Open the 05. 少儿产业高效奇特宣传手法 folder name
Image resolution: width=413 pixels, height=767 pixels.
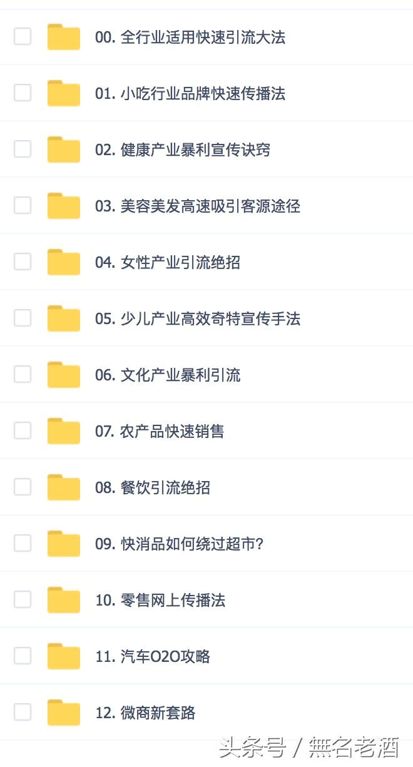pyautogui.click(x=198, y=319)
